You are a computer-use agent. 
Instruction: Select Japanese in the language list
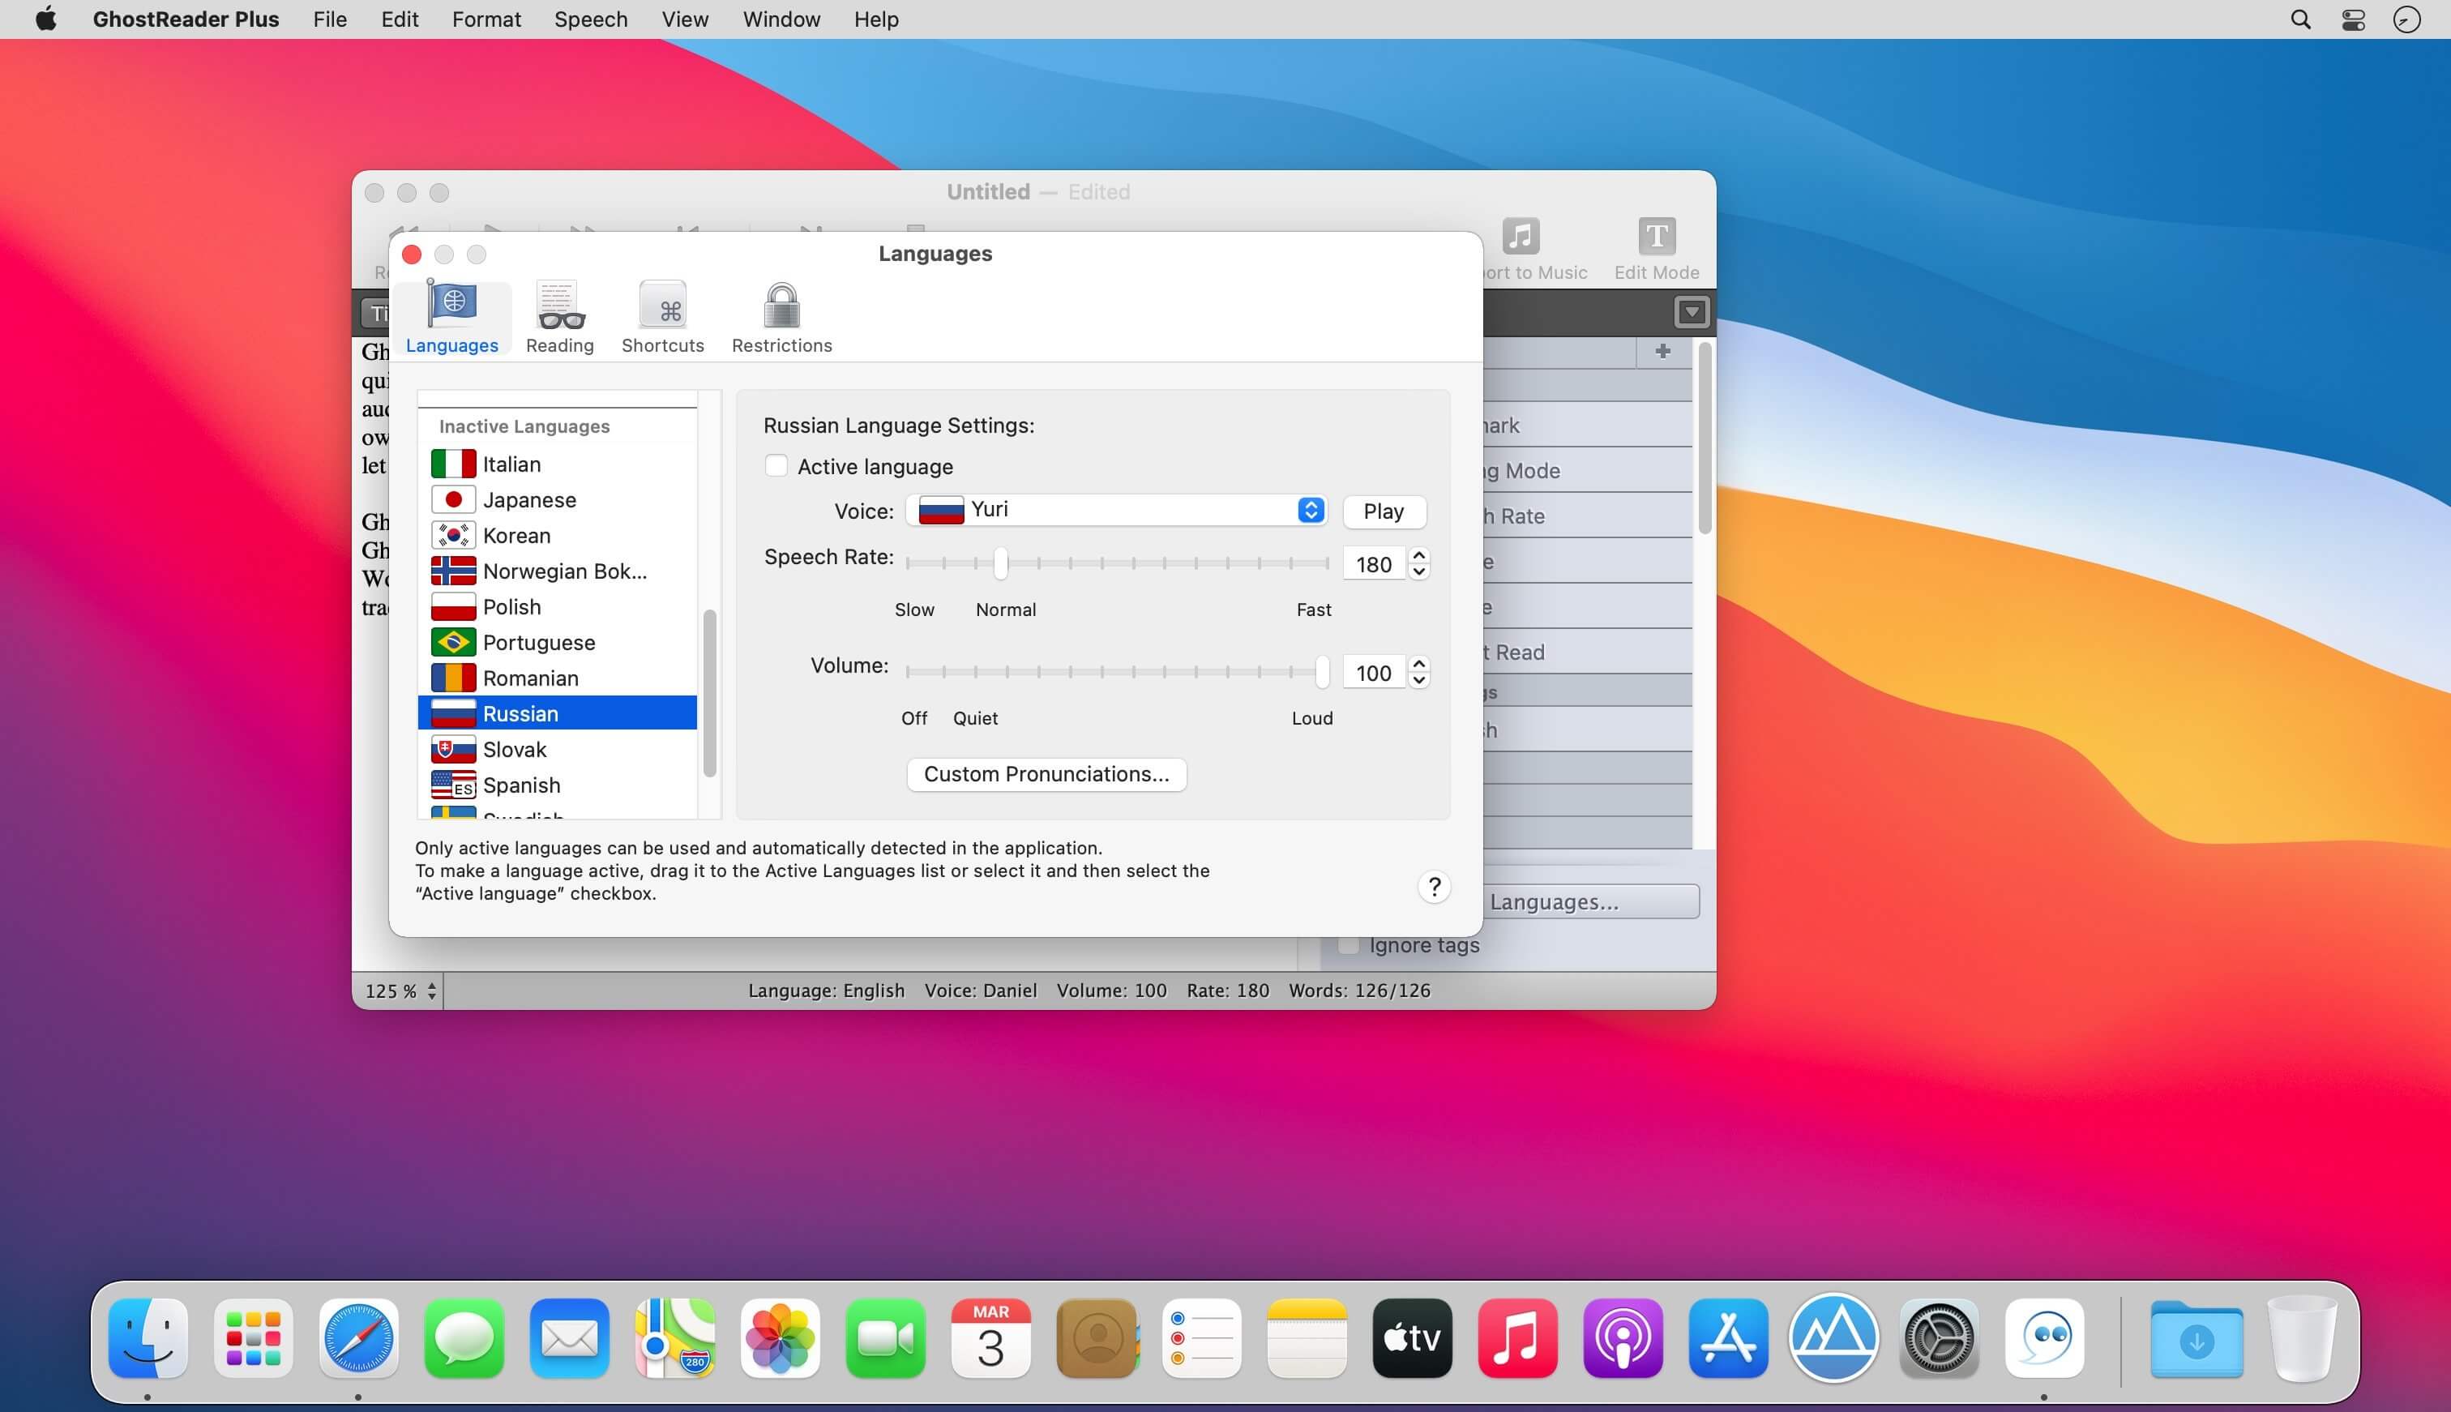[558, 499]
